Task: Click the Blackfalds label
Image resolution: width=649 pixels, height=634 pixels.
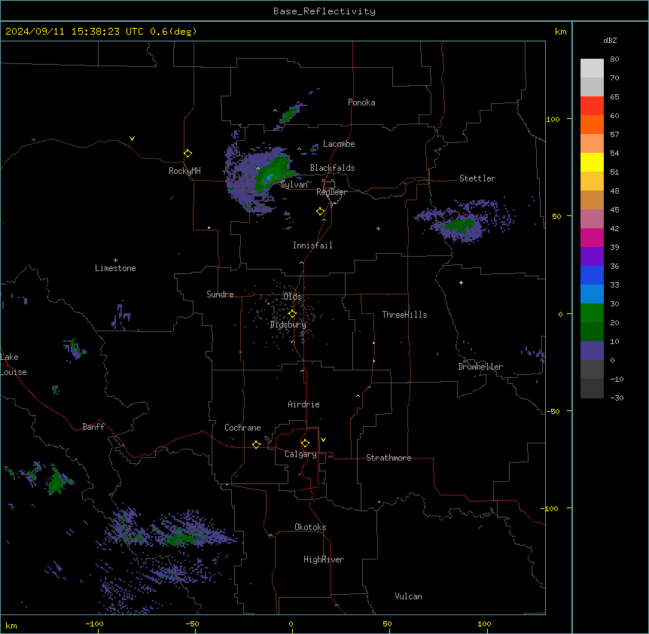Action: (332, 168)
